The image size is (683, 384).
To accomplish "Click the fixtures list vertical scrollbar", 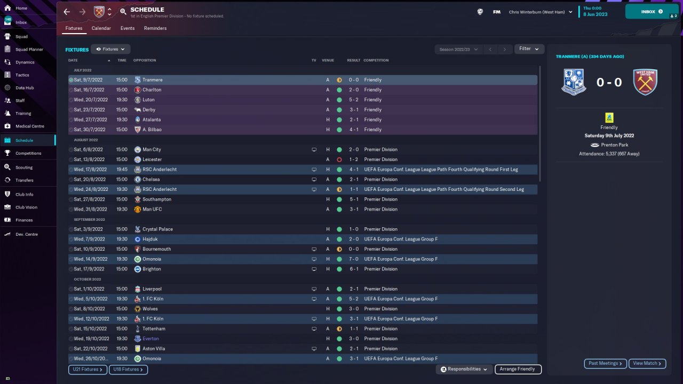I will [x=540, y=124].
